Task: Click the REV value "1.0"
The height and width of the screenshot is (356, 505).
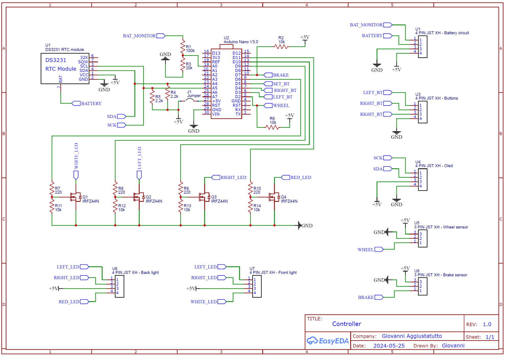Action: (x=487, y=324)
